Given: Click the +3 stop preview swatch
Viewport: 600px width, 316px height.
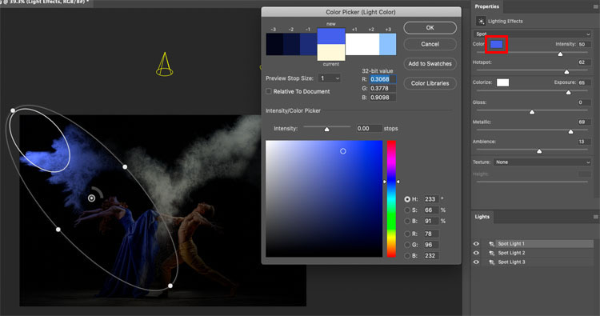Looking at the screenshot, I should (x=388, y=44).
